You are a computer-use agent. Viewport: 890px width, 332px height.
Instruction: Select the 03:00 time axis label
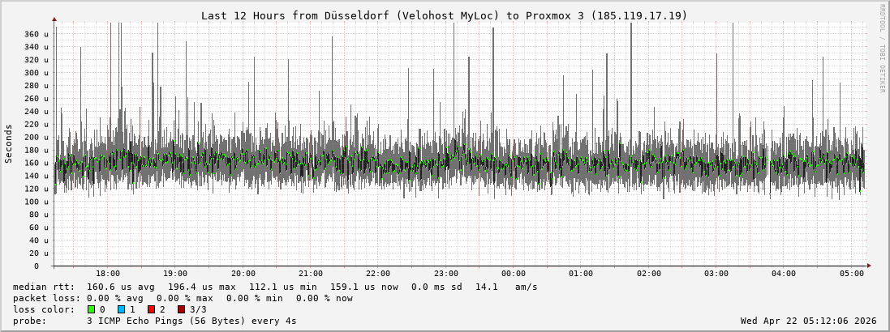coord(716,274)
